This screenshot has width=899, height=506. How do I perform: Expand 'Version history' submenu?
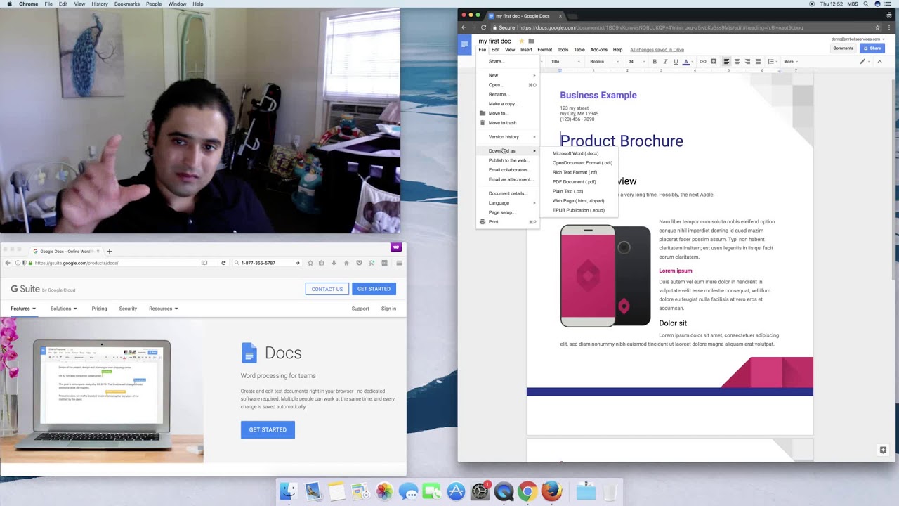[508, 137]
